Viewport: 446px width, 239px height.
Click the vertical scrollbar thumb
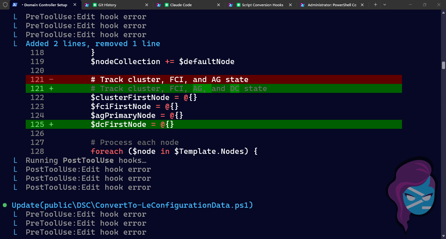click(444, 65)
